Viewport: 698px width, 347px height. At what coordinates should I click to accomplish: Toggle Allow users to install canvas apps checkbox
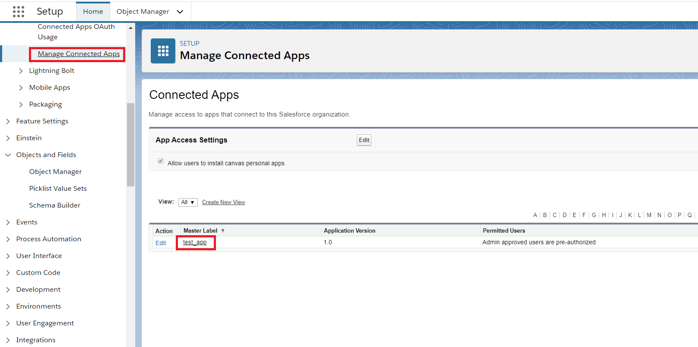point(161,161)
